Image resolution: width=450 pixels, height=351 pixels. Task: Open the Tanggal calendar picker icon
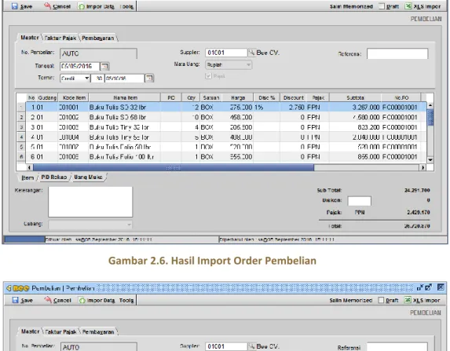pos(104,66)
